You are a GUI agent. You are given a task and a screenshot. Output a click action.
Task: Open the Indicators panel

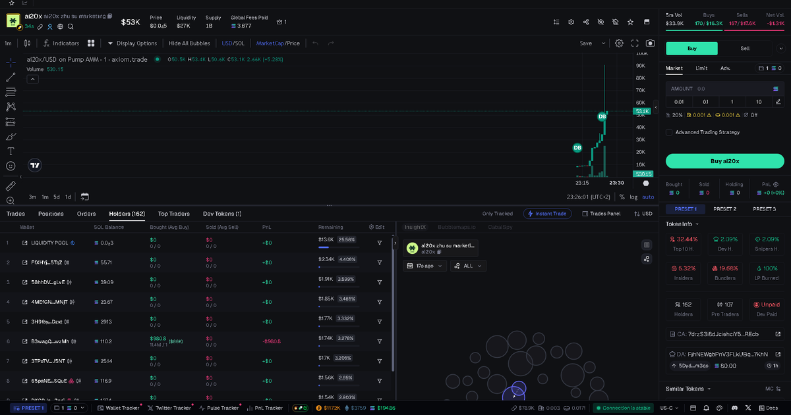pyautogui.click(x=61, y=43)
